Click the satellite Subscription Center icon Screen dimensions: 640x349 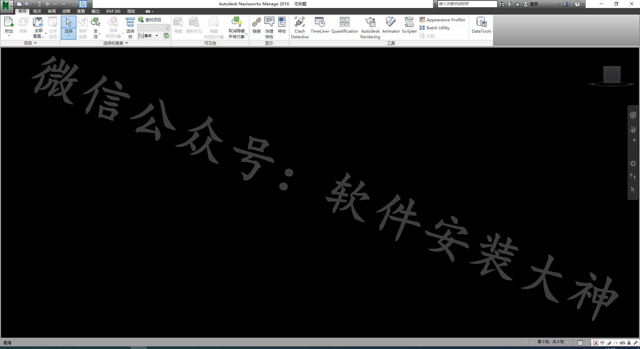tap(510, 4)
